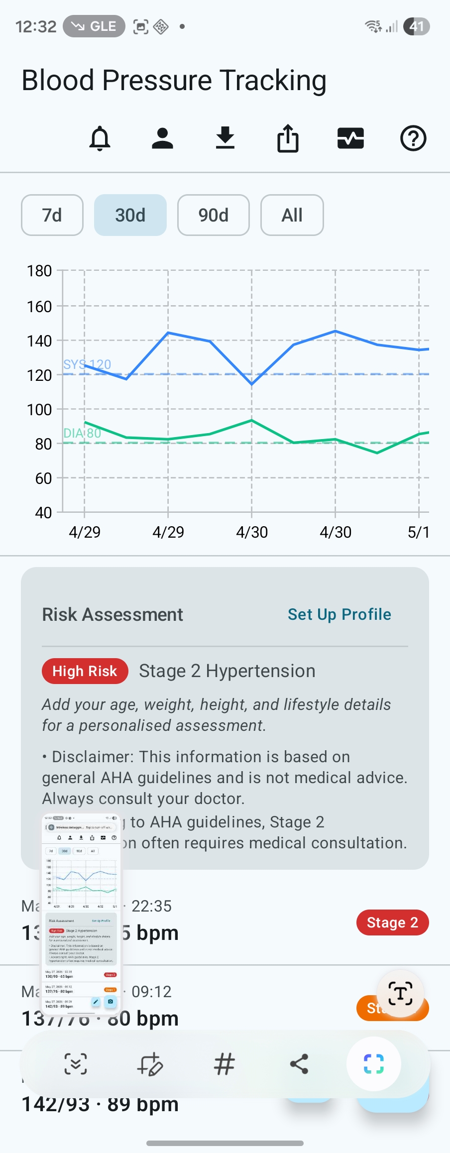Tap the smart select scan icon
450x1153 pixels.
(x=374, y=1064)
